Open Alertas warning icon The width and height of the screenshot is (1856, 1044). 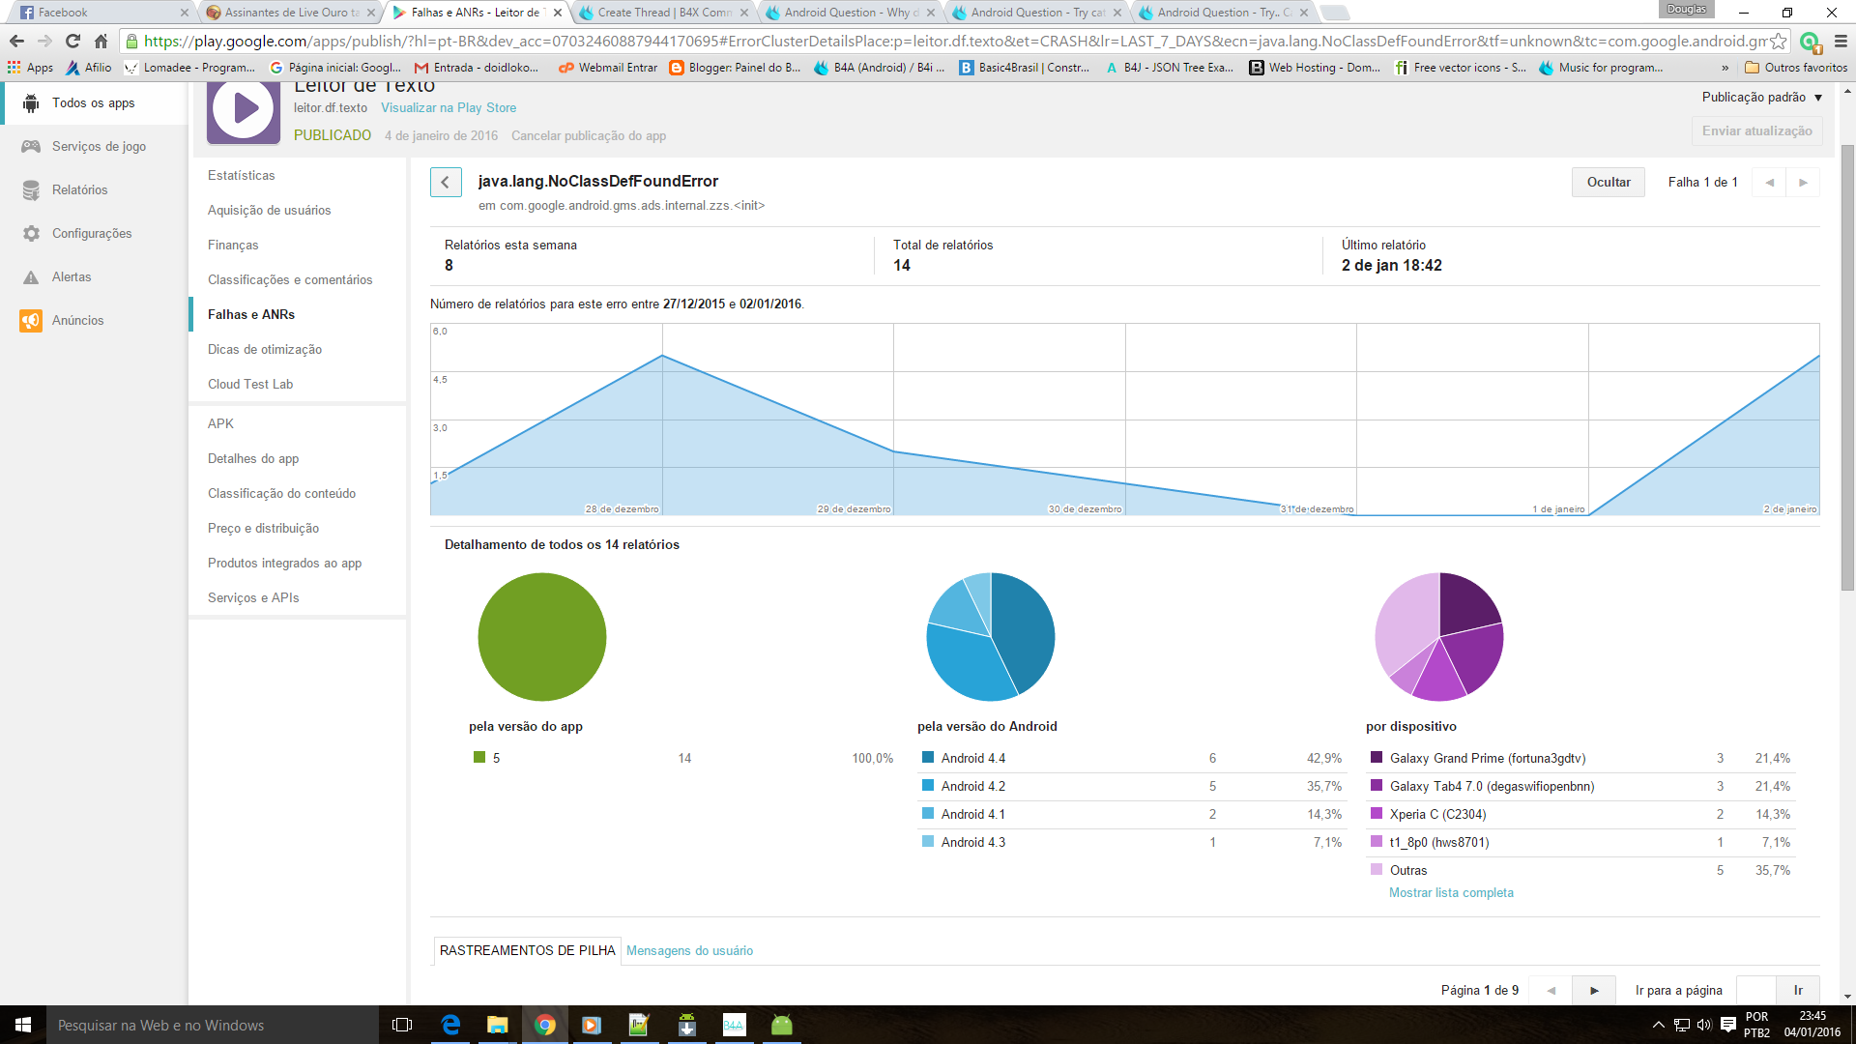point(31,276)
